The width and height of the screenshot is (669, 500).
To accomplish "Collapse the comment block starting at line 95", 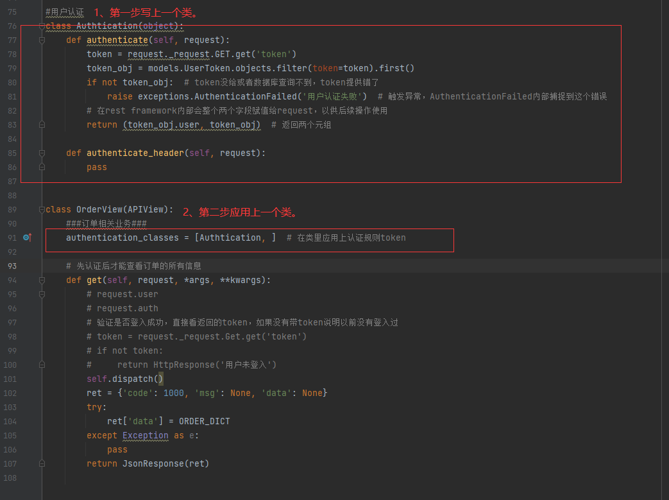I will 42,294.
